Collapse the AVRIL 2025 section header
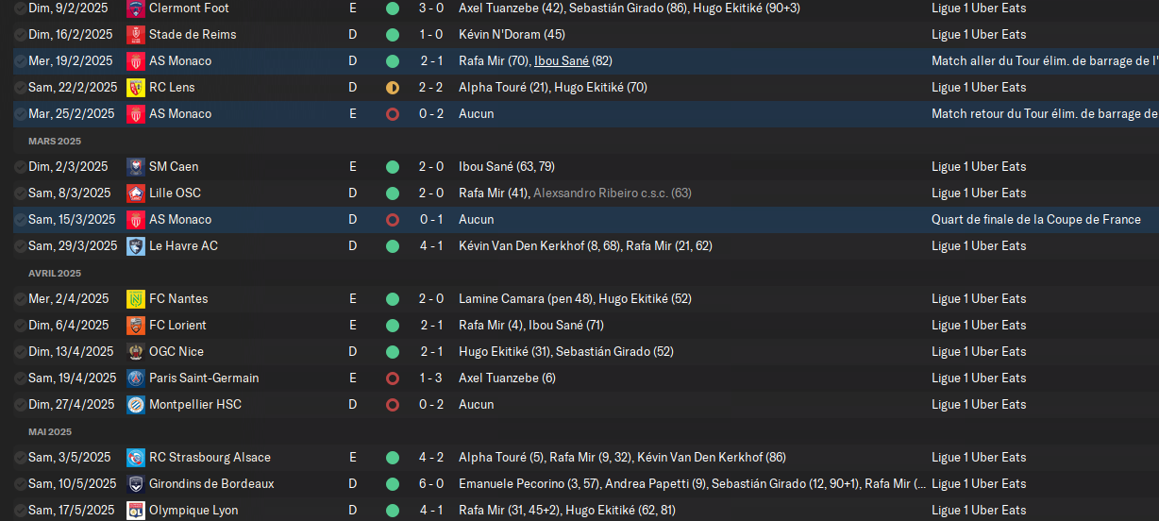The image size is (1159, 521). [x=55, y=273]
